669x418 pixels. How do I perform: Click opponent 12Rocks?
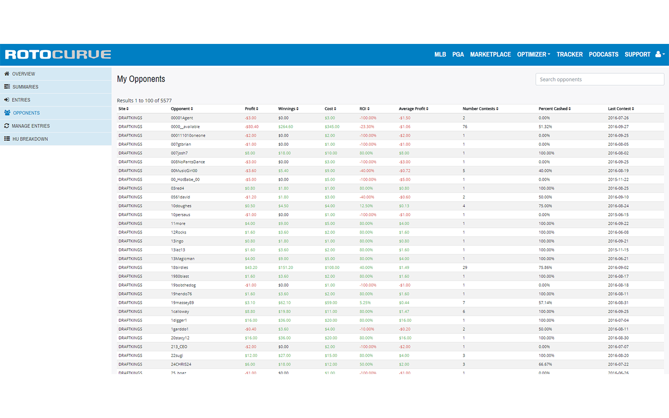tap(179, 233)
